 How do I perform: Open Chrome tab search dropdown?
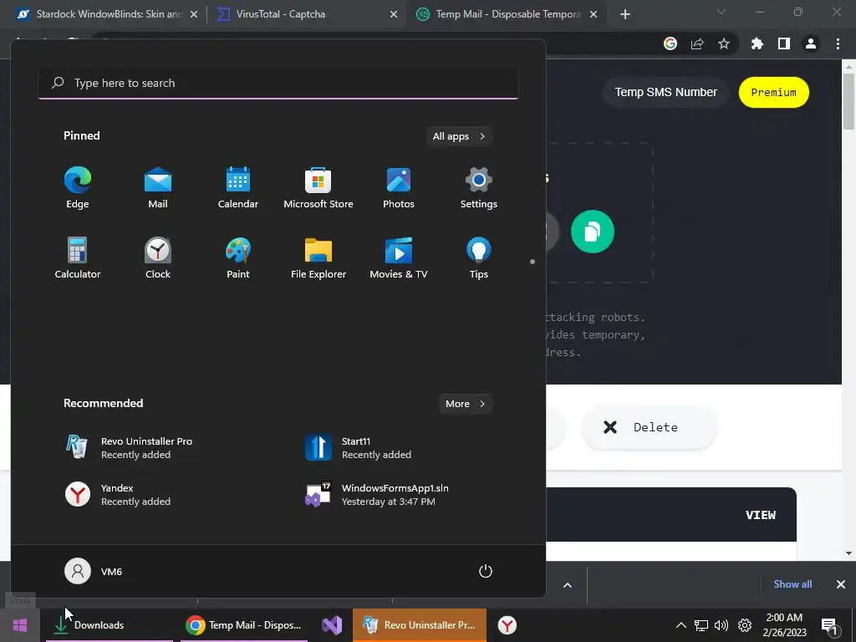point(721,12)
